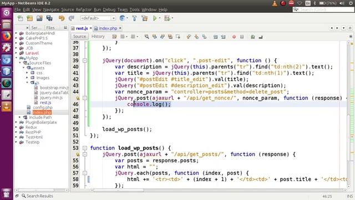
Task: Open the Debug Project dropdown arrow
Action: [173, 18]
